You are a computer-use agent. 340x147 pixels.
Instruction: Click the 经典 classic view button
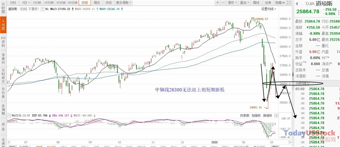268,3
